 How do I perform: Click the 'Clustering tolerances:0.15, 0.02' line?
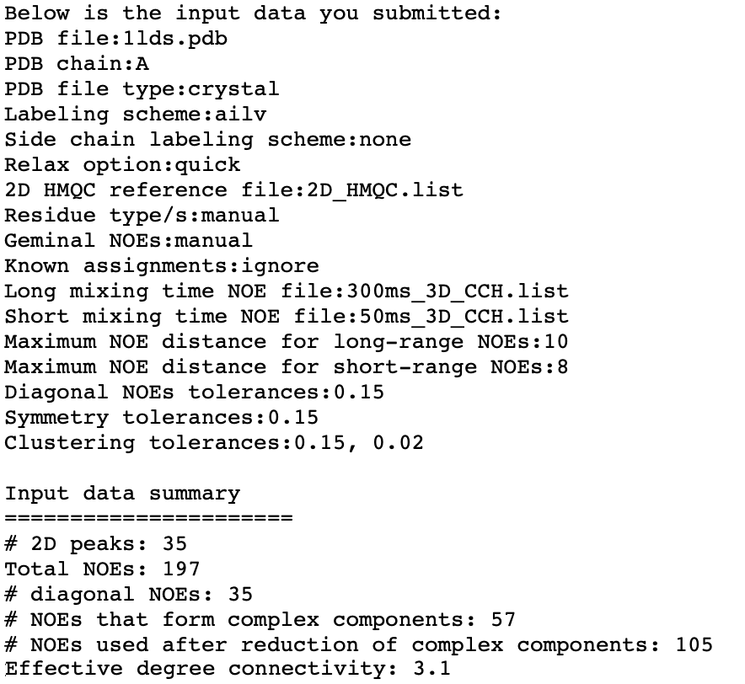click(214, 443)
